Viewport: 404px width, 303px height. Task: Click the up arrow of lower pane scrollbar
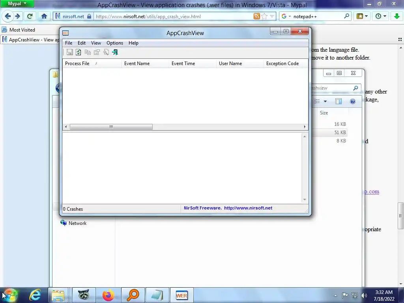coord(305,137)
